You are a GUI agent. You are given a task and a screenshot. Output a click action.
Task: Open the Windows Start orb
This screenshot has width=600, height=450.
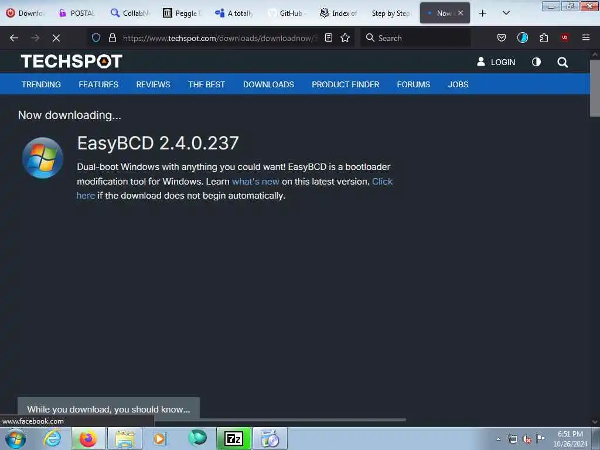pyautogui.click(x=16, y=438)
